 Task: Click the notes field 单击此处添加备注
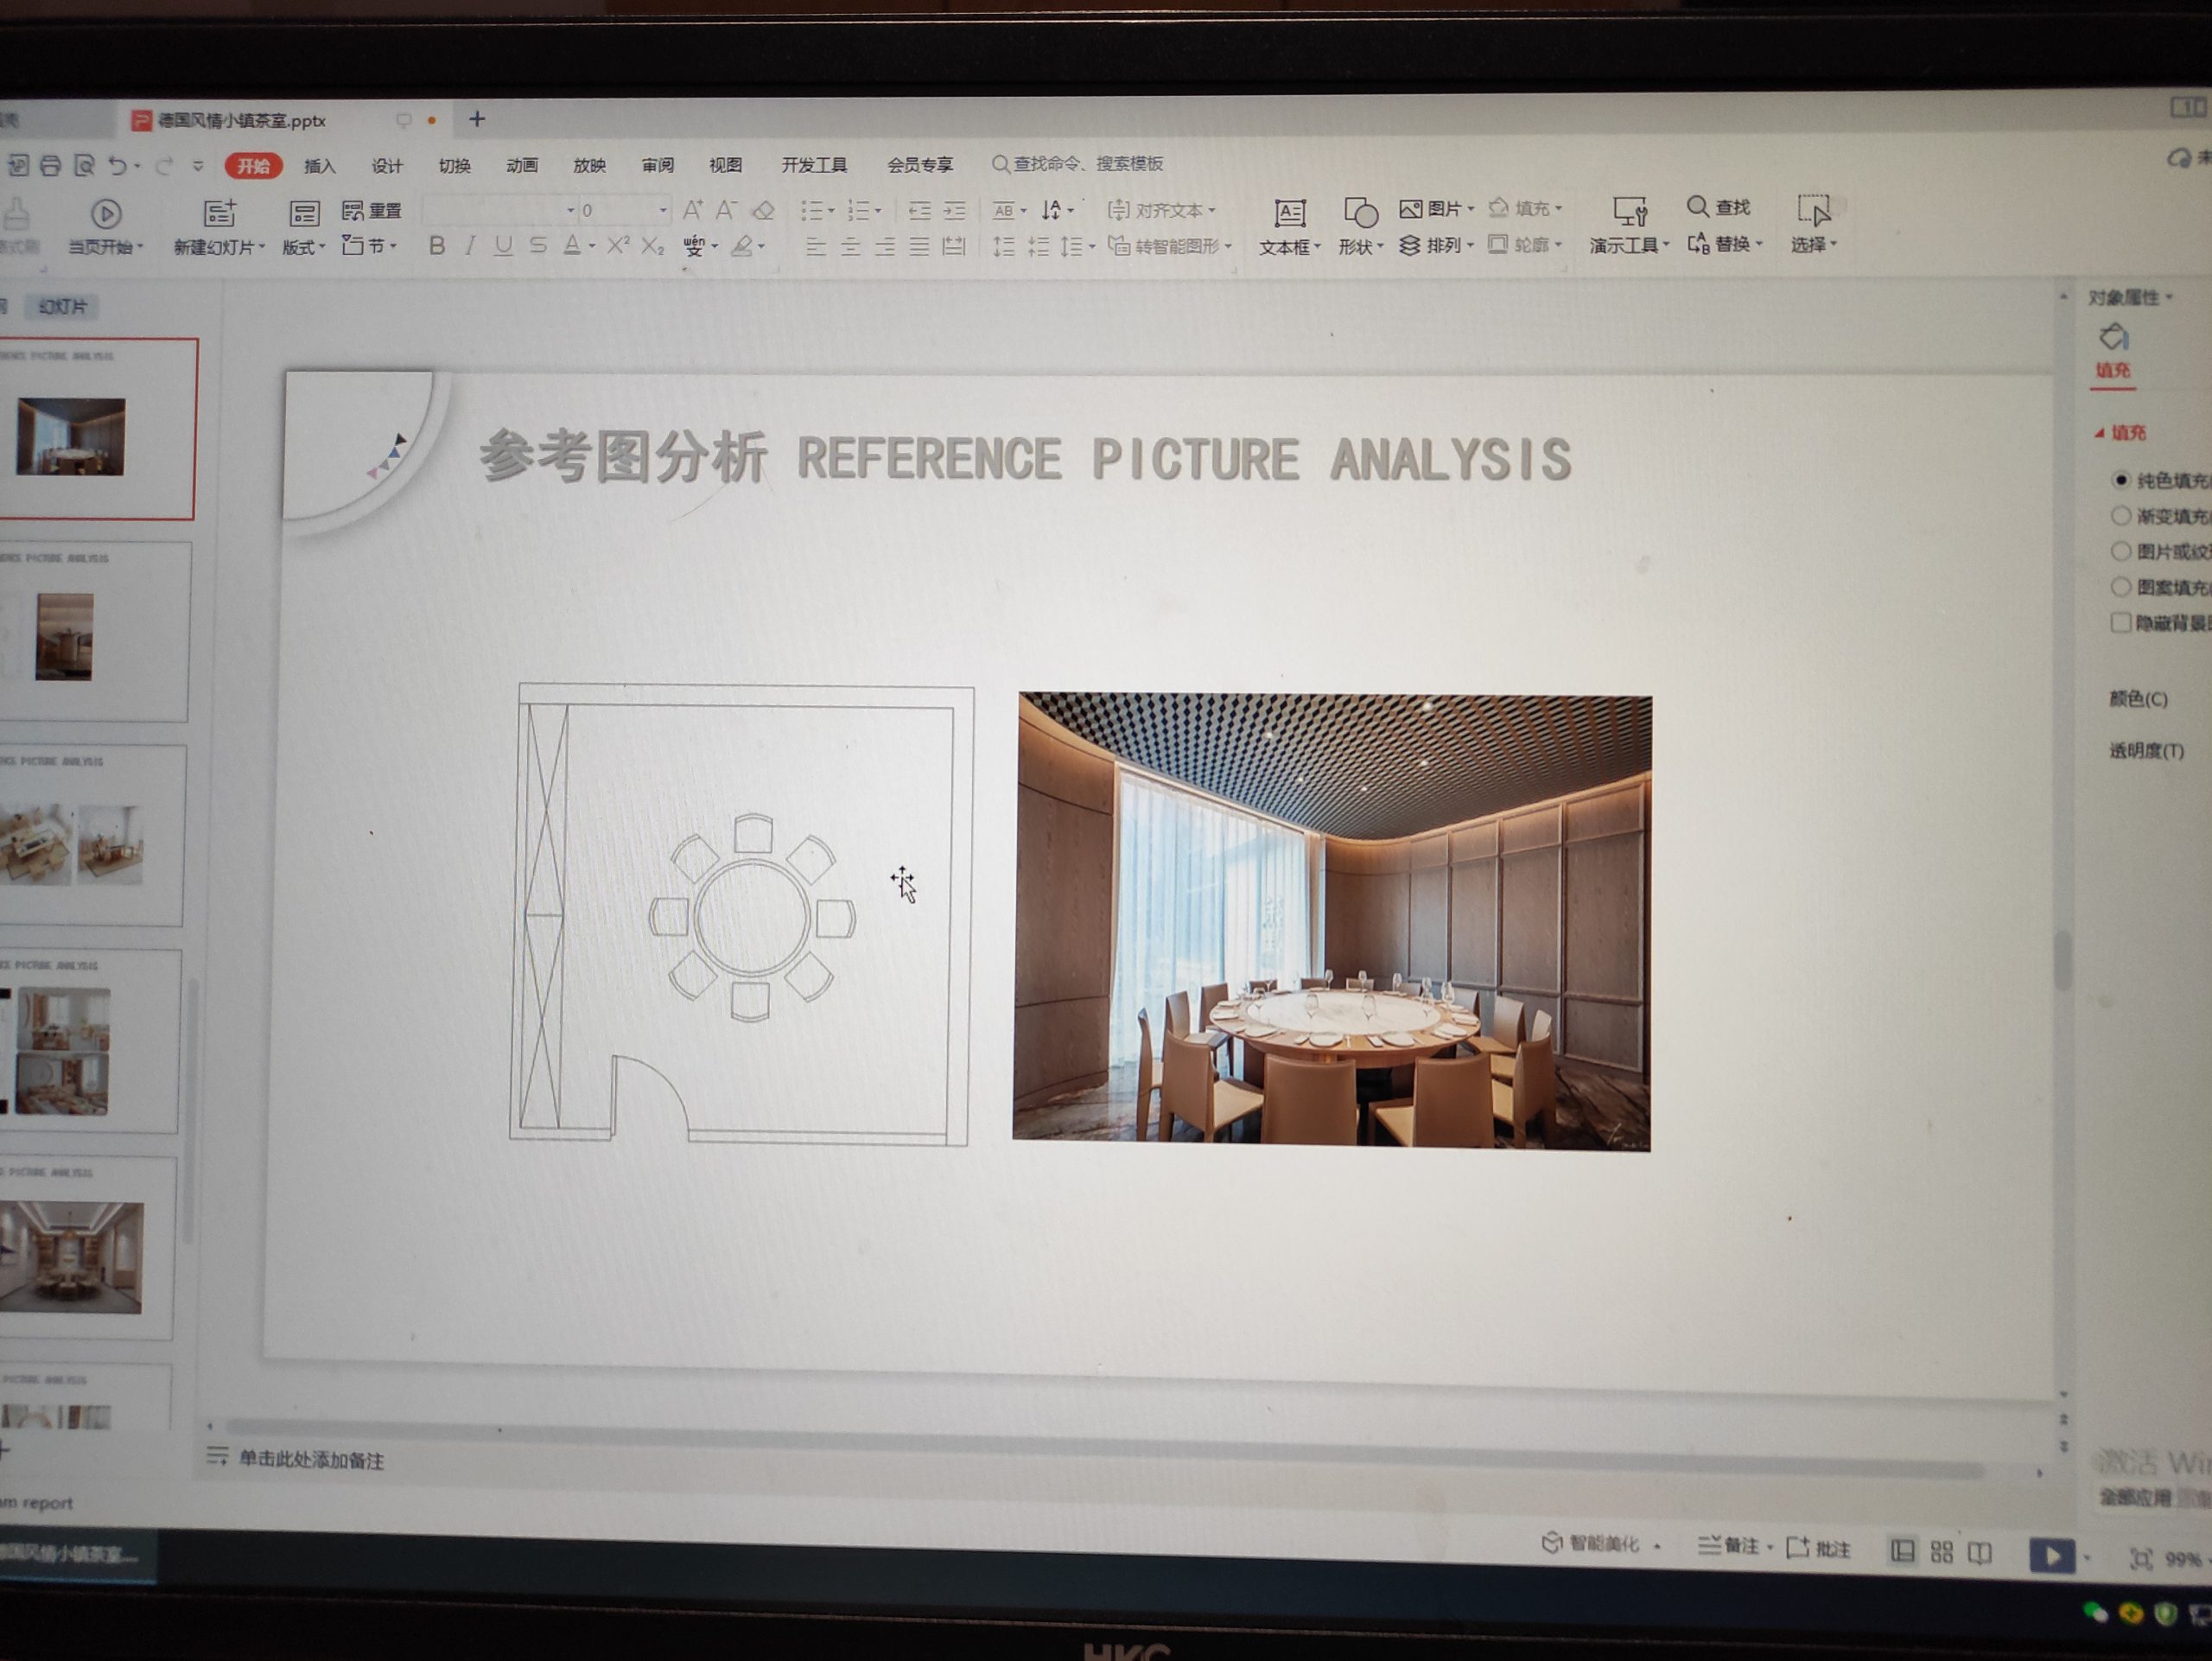(x=311, y=1460)
